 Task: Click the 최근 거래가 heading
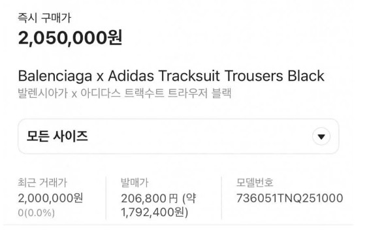click(42, 183)
